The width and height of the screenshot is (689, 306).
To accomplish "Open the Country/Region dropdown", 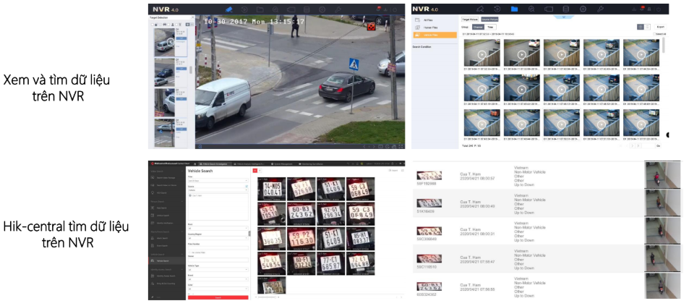I will [x=218, y=238].
